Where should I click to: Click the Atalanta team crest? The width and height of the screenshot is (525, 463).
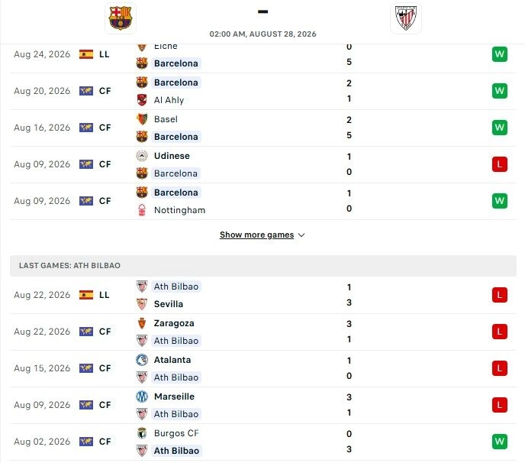pyautogui.click(x=142, y=360)
